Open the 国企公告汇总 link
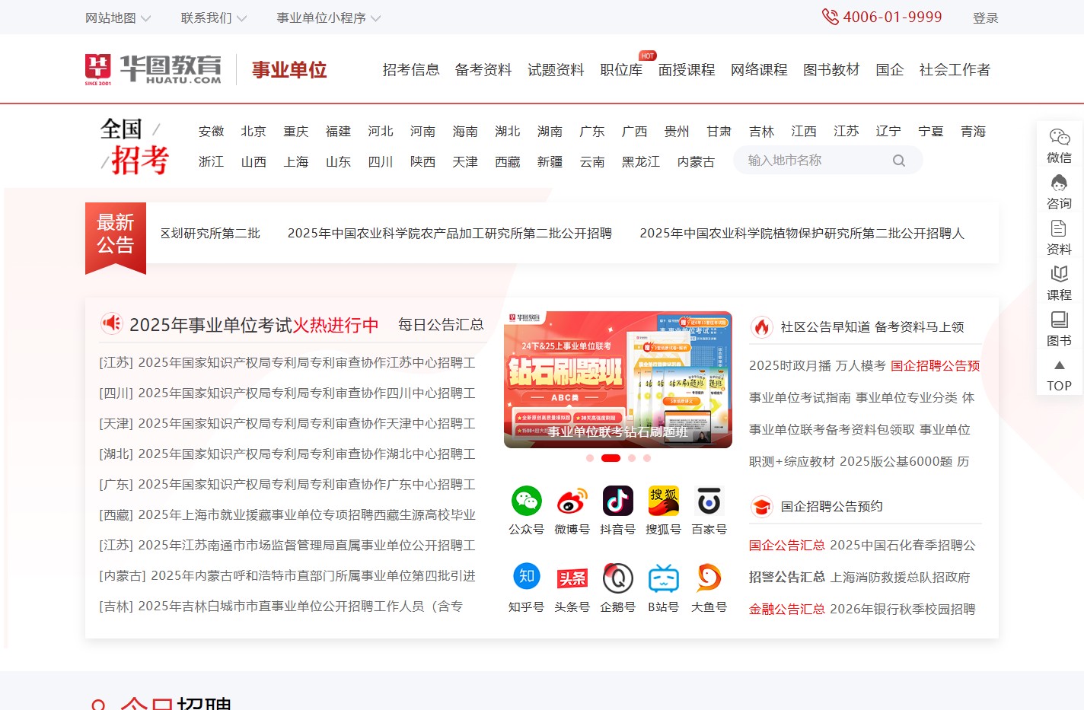Screen dimensions: 1084x710 tap(787, 545)
